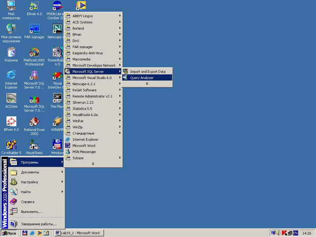Open the BPwin 4.0 desktop icon
Viewport: 316px width, 237px height.
click(11, 122)
